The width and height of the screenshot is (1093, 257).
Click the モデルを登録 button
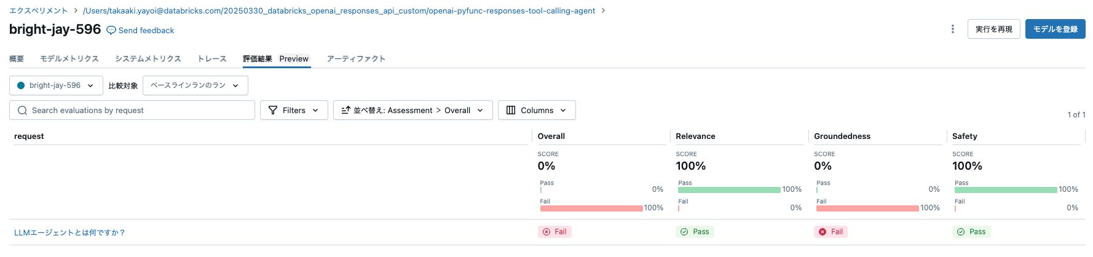coord(1055,29)
